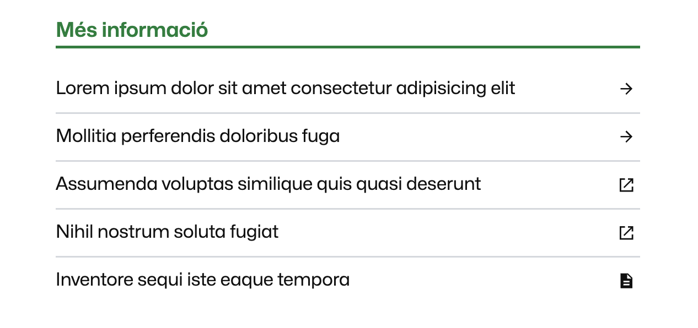Click the external link icon next to Assumenda voluptas
This screenshot has height=328, width=698.
[x=626, y=185]
